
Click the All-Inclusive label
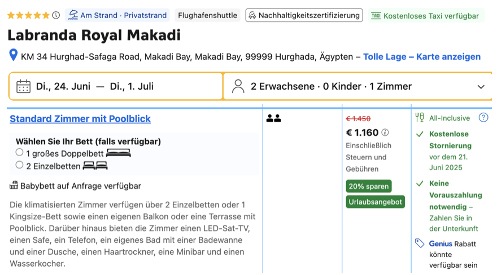point(450,118)
